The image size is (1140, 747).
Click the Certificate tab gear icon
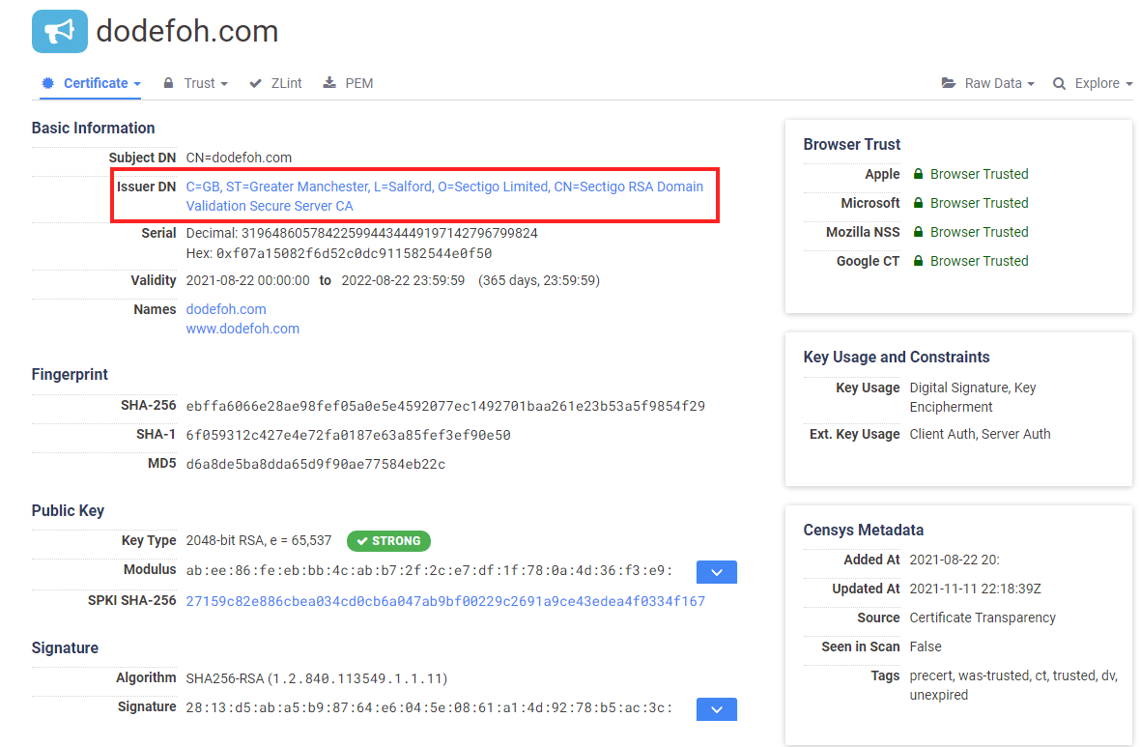[x=48, y=83]
